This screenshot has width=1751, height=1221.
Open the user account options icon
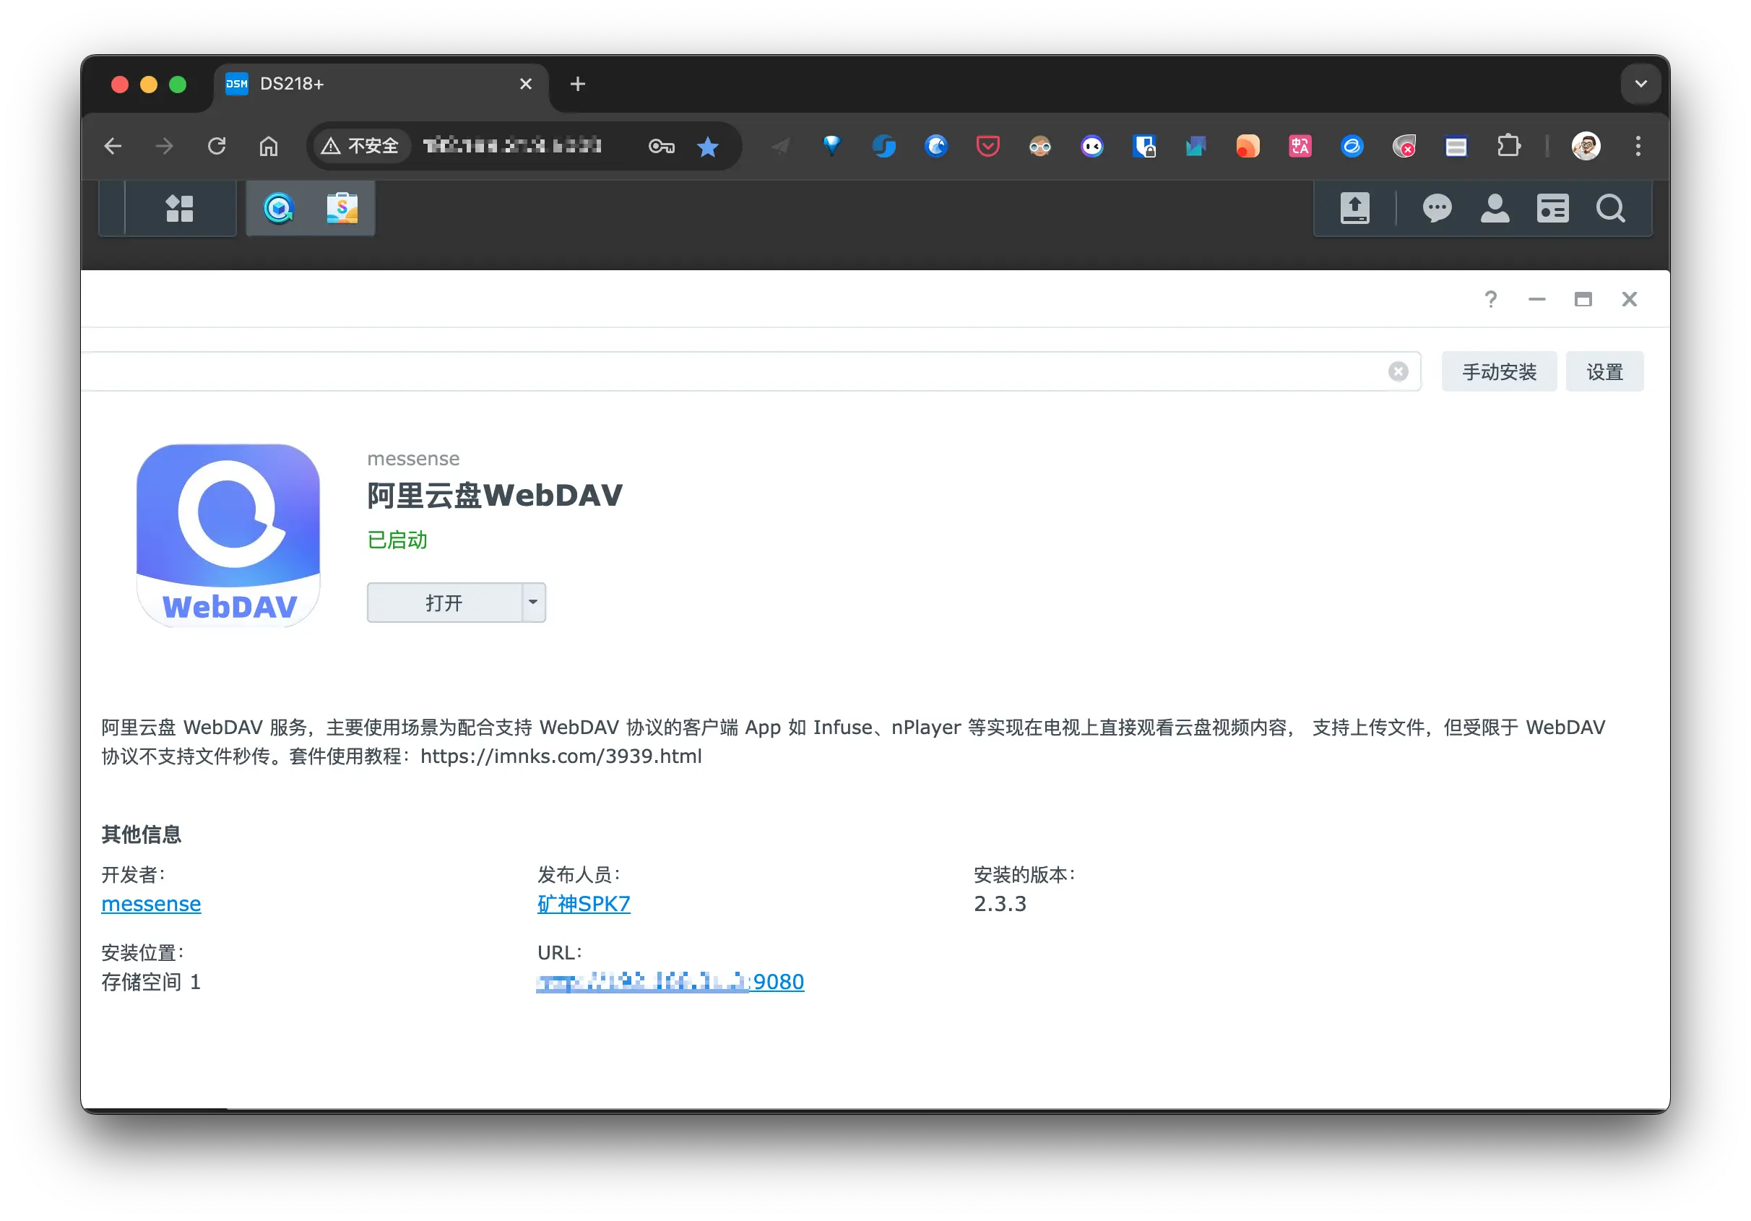pyautogui.click(x=1495, y=207)
